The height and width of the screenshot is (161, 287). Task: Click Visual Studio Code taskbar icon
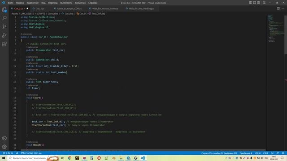click(x=143, y=158)
